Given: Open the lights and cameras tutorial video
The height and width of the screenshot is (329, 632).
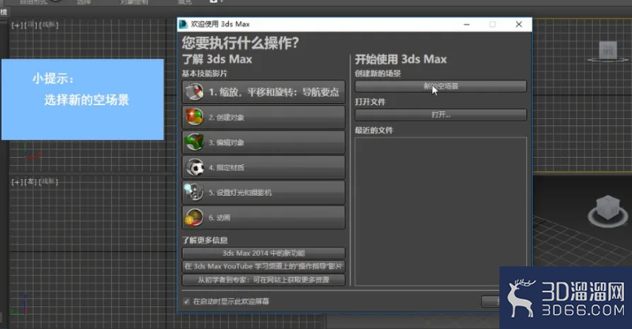Looking at the screenshot, I should [263, 192].
